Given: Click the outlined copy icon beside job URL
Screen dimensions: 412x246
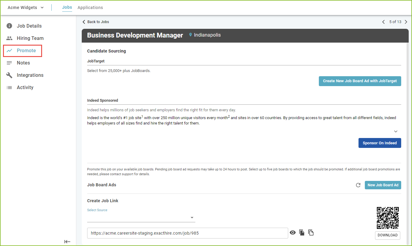Looking at the screenshot, I should point(311,232).
